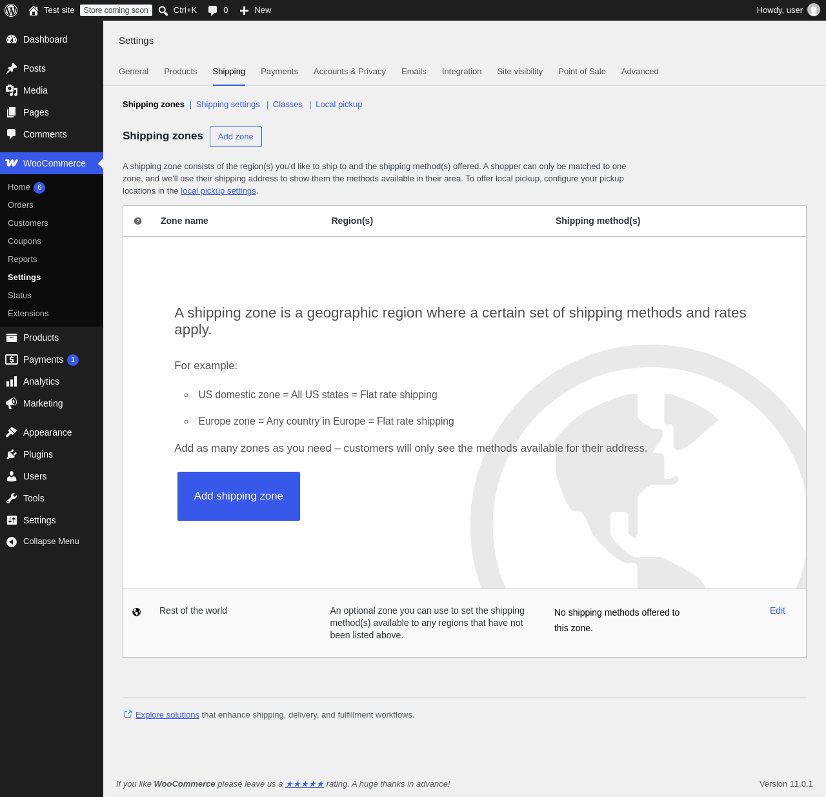Switch to the Advanced tab

coord(640,72)
